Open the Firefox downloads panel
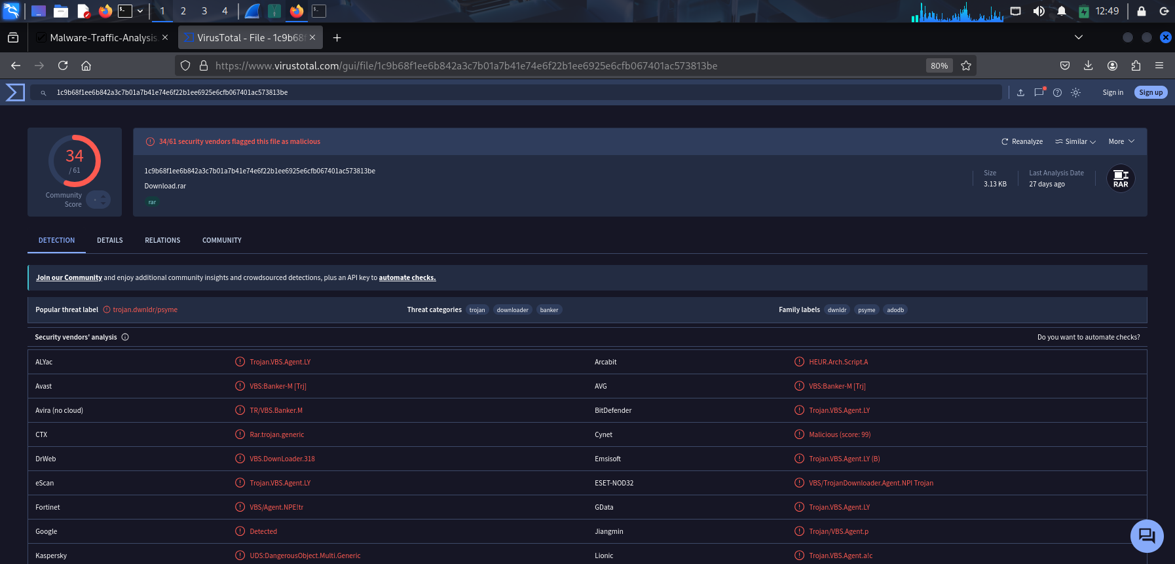 [x=1088, y=65]
